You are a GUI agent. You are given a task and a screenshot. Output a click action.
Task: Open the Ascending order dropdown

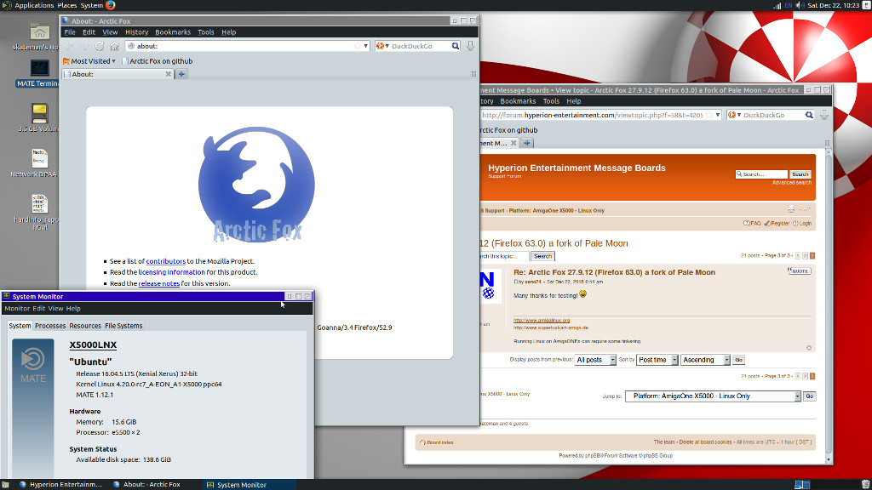705,360
